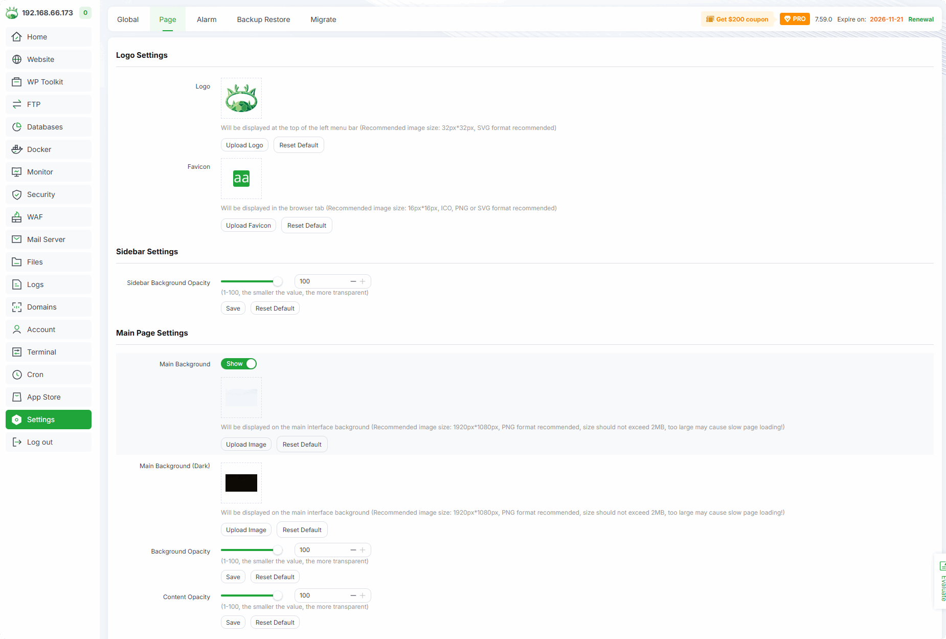Reset Sidebar Background Opacity to default
The image size is (946, 639).
pos(275,309)
